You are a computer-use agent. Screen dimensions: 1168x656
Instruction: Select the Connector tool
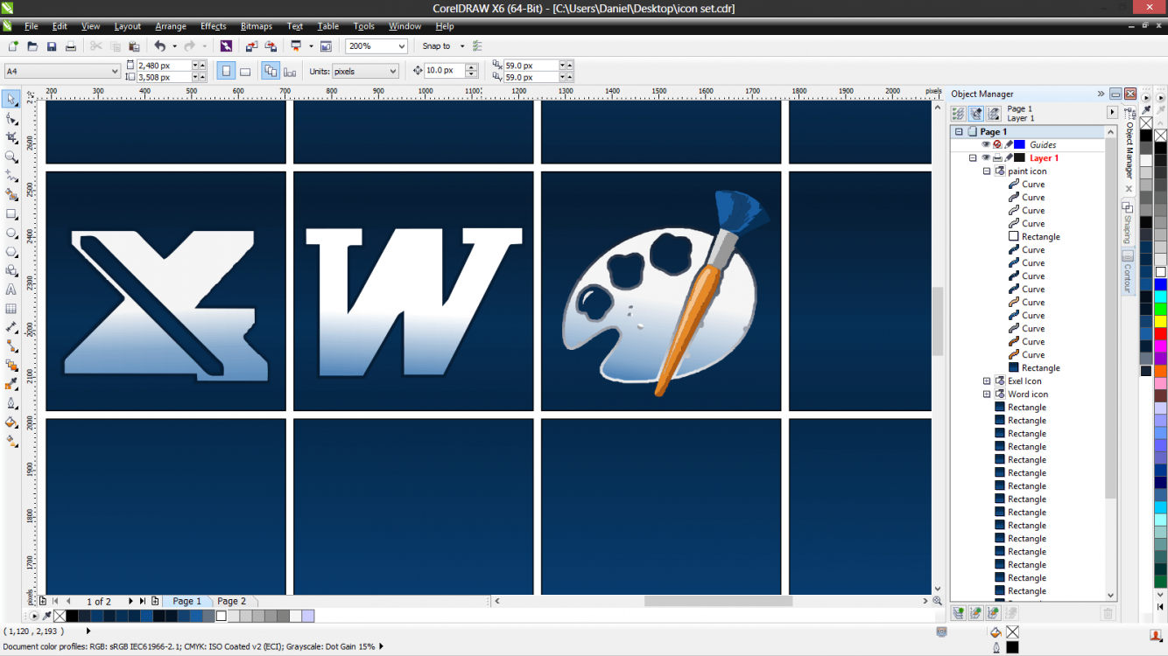click(x=11, y=346)
